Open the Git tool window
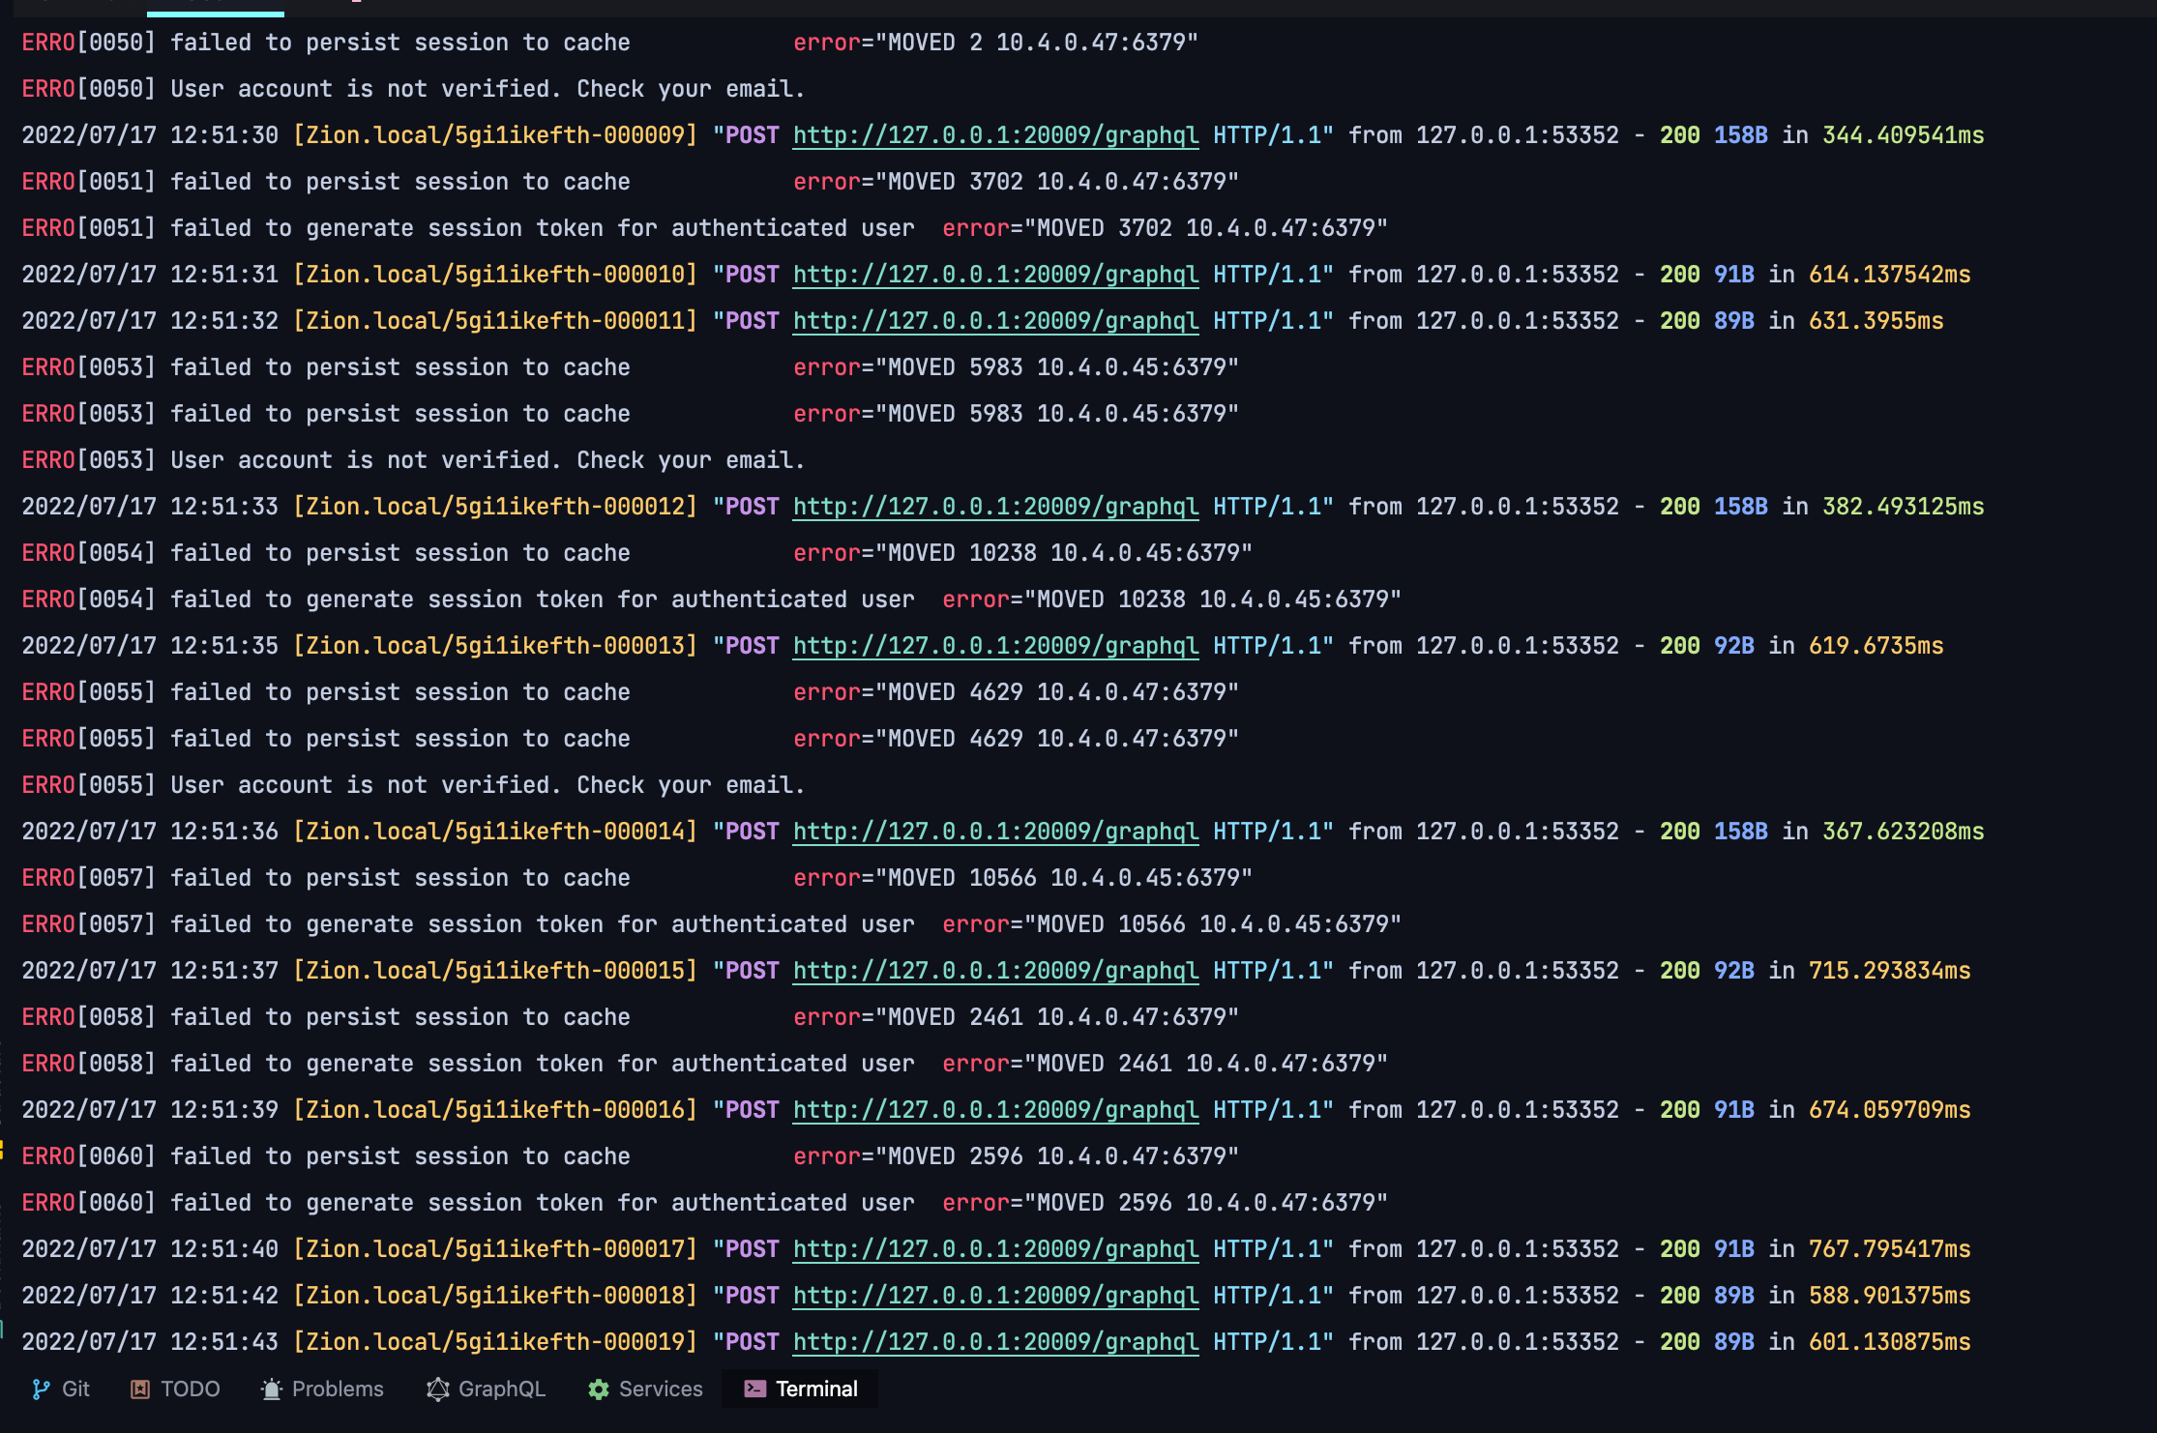 click(61, 1389)
